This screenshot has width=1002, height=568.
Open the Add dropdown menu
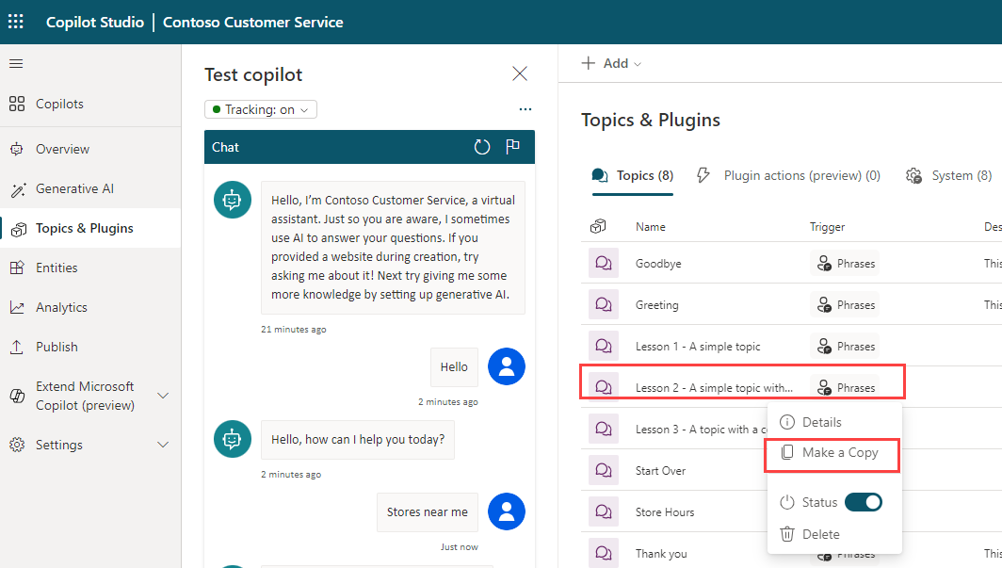(x=611, y=63)
